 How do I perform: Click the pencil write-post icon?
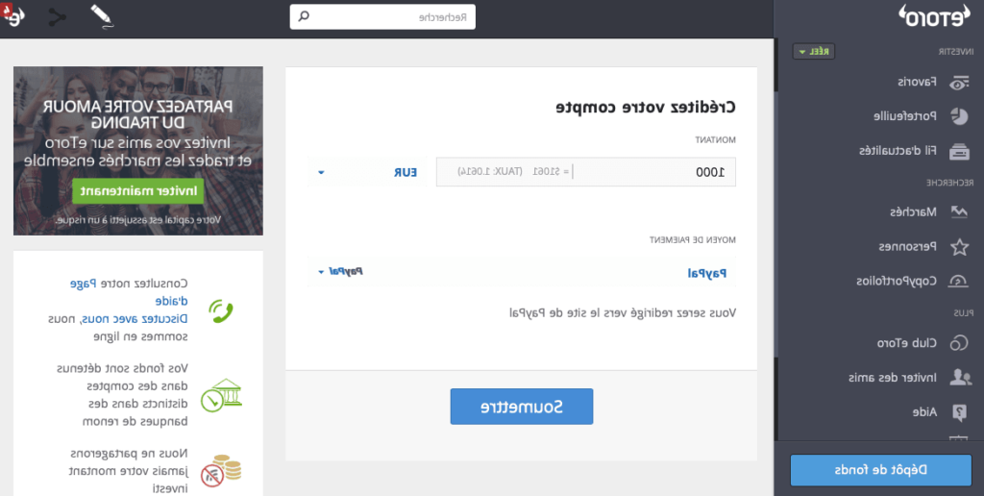[x=102, y=15]
